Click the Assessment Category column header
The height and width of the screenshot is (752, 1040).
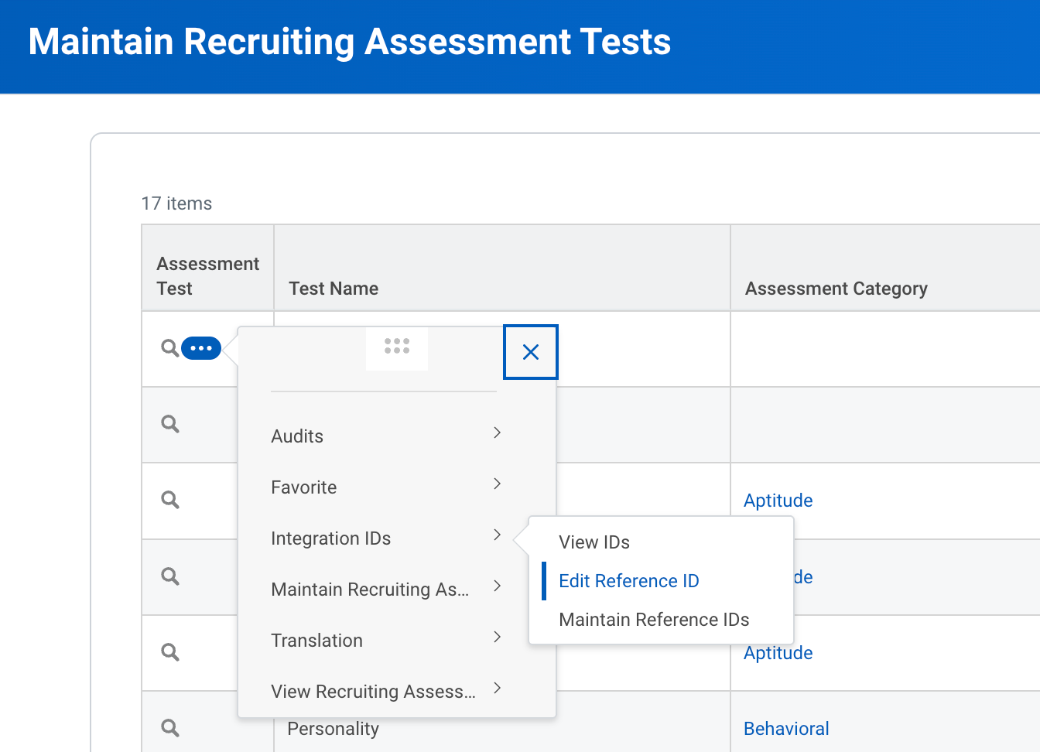click(836, 289)
